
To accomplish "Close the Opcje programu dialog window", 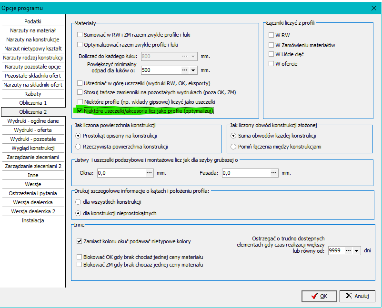I will (x=373, y=7).
